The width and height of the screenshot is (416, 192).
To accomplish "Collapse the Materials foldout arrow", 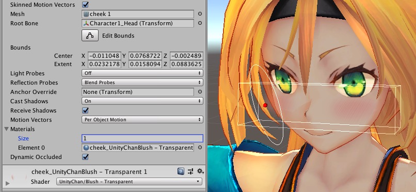I will coord(6,129).
